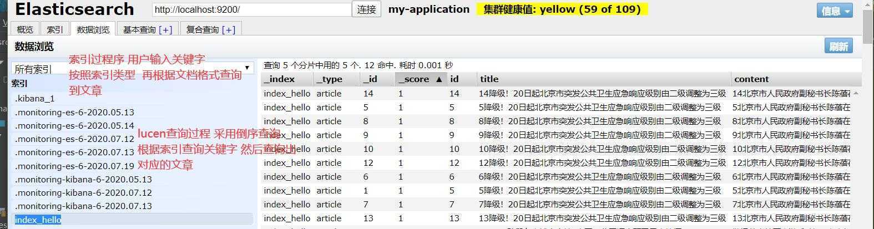Open the 所有索引 dropdown

pyautogui.click(x=133, y=69)
